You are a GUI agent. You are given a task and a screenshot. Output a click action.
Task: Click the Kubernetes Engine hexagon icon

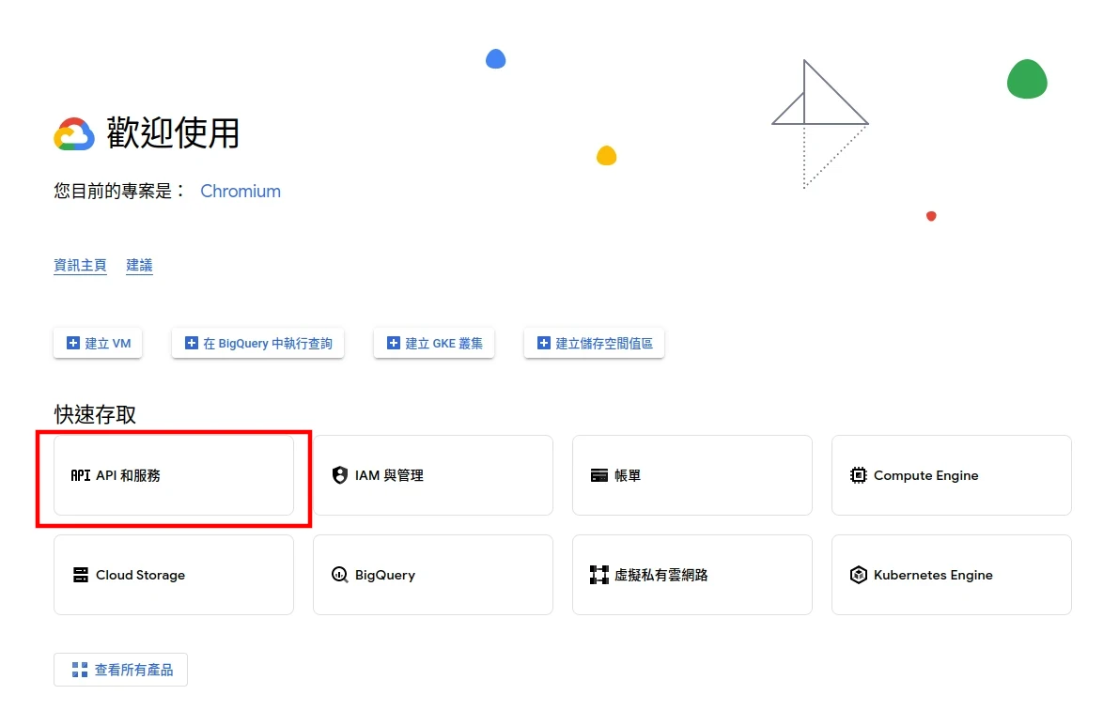point(859,575)
